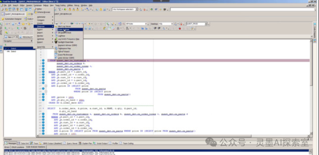Screen dimensions: 319x155
Task: Click the LogMiner icon in submenu
Action: coord(56,36)
